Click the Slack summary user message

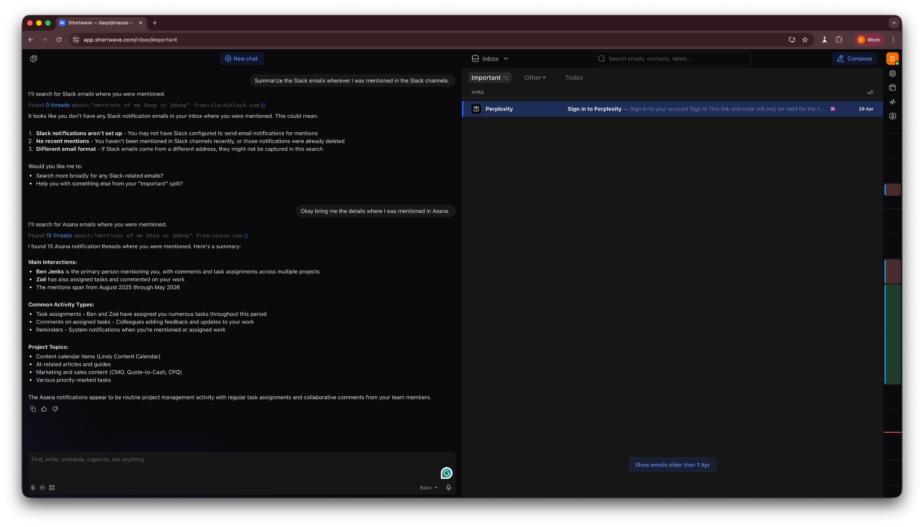pos(352,81)
